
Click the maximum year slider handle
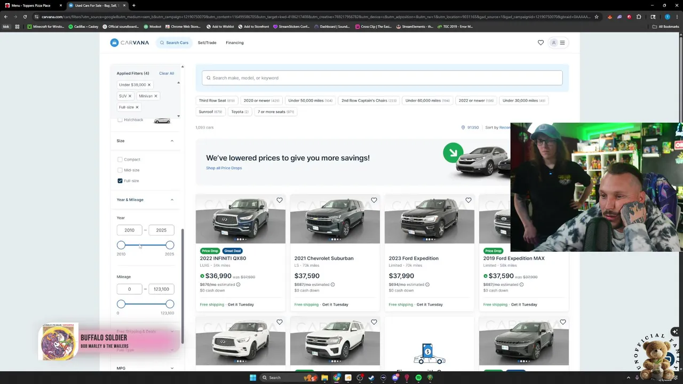pyautogui.click(x=170, y=245)
